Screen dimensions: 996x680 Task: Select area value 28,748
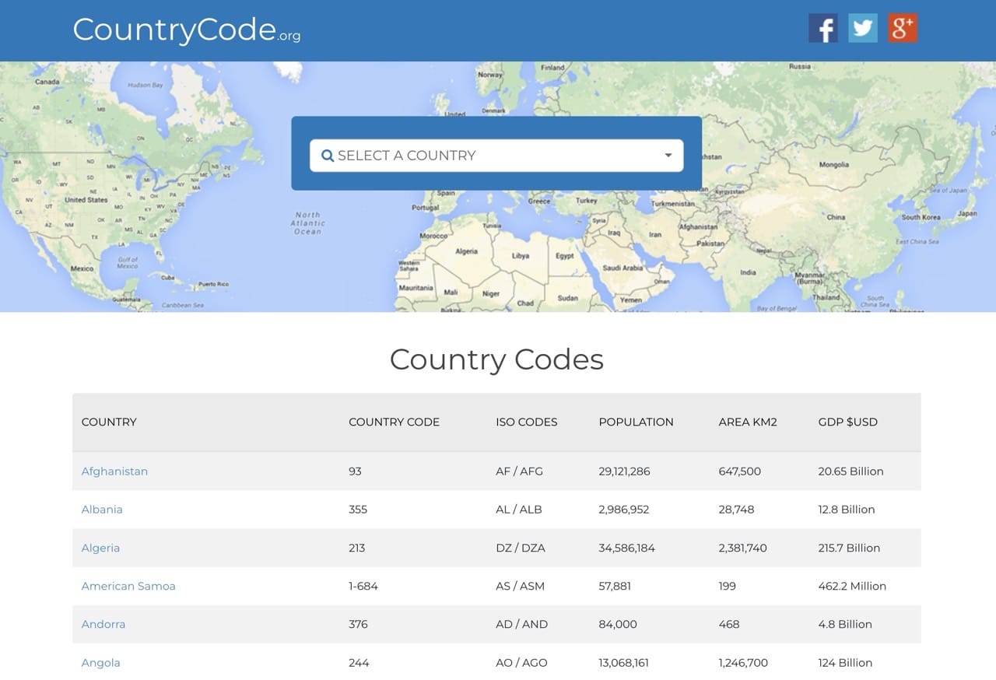736,509
